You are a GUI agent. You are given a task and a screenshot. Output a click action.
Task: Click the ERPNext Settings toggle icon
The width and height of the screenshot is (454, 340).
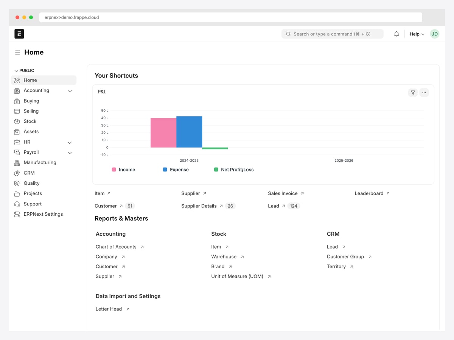17,214
